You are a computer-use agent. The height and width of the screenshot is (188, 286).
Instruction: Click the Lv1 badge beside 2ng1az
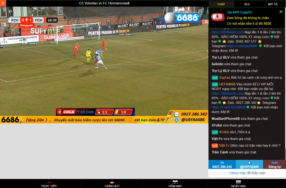click(x=215, y=78)
